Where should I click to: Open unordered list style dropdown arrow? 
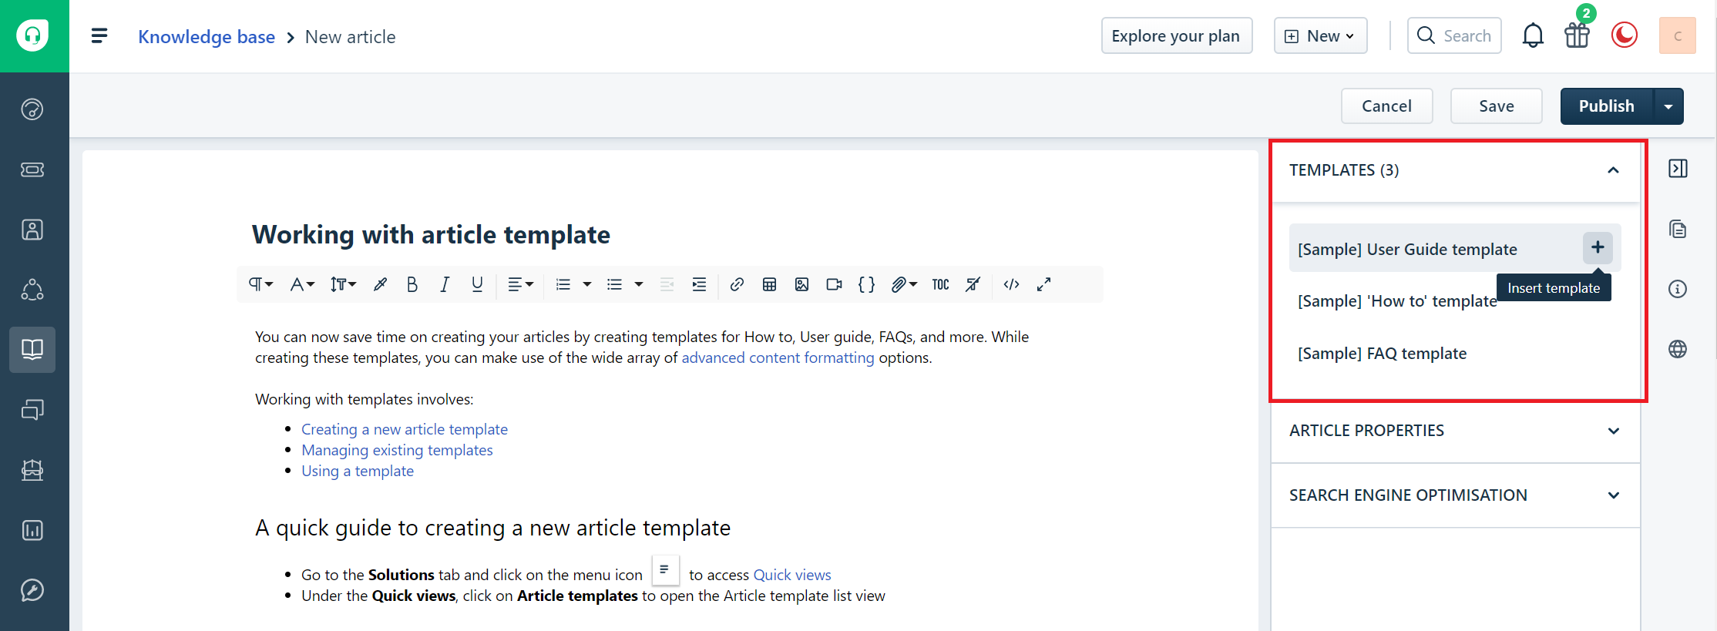(639, 284)
